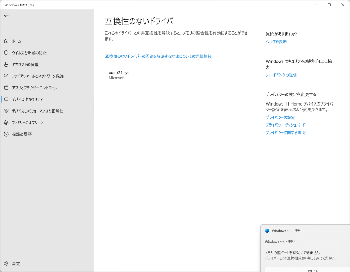Click the shield icon for virus protection
The width and height of the screenshot is (350, 272).
click(x=6, y=53)
